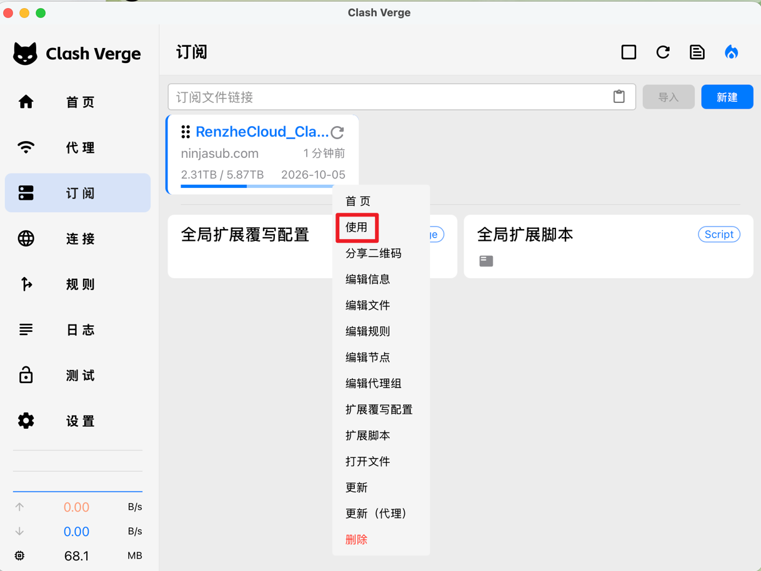Focus the 订阅文件链接 input field
Image resolution: width=761 pixels, height=571 pixels.
[402, 97]
